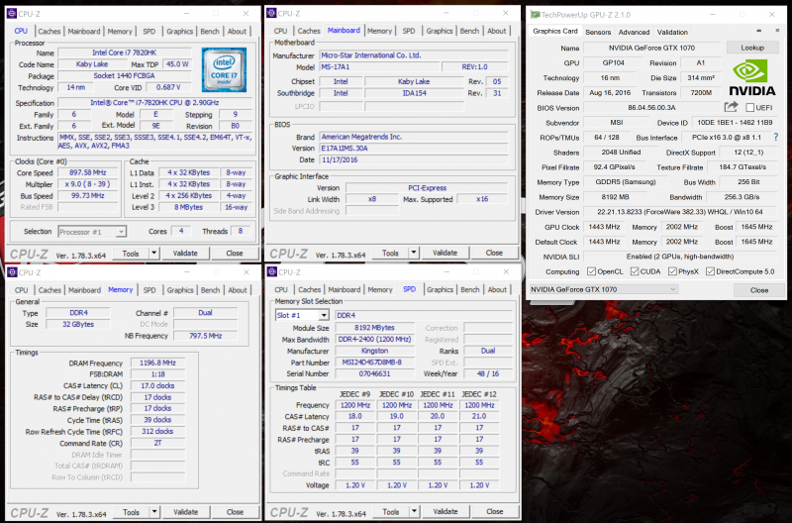
Task: Click the Tools button in the SPD window
Action: pos(390,511)
